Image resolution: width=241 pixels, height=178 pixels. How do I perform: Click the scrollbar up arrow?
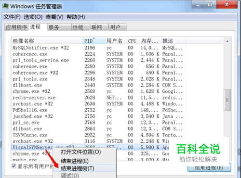228,41
